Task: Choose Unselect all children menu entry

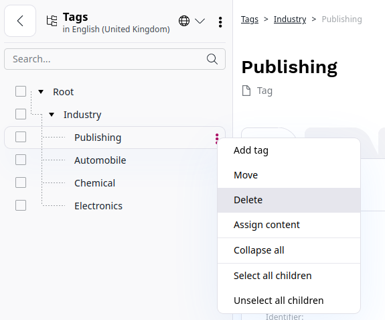Action: click(x=289, y=301)
